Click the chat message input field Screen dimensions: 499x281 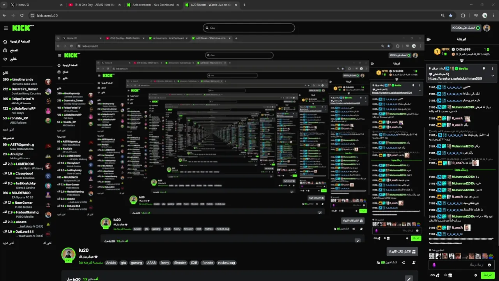pyautogui.click(x=462, y=265)
